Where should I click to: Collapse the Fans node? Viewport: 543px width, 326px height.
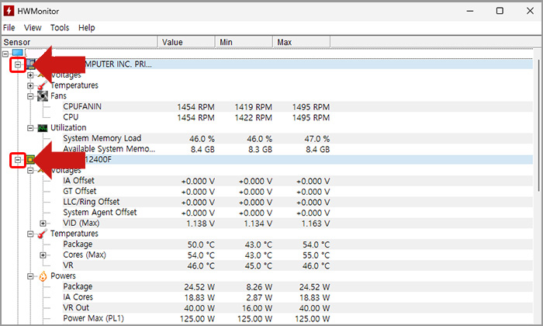[x=30, y=96]
